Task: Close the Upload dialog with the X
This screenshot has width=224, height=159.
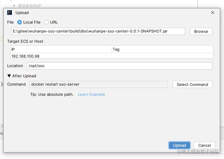Action: point(213,13)
